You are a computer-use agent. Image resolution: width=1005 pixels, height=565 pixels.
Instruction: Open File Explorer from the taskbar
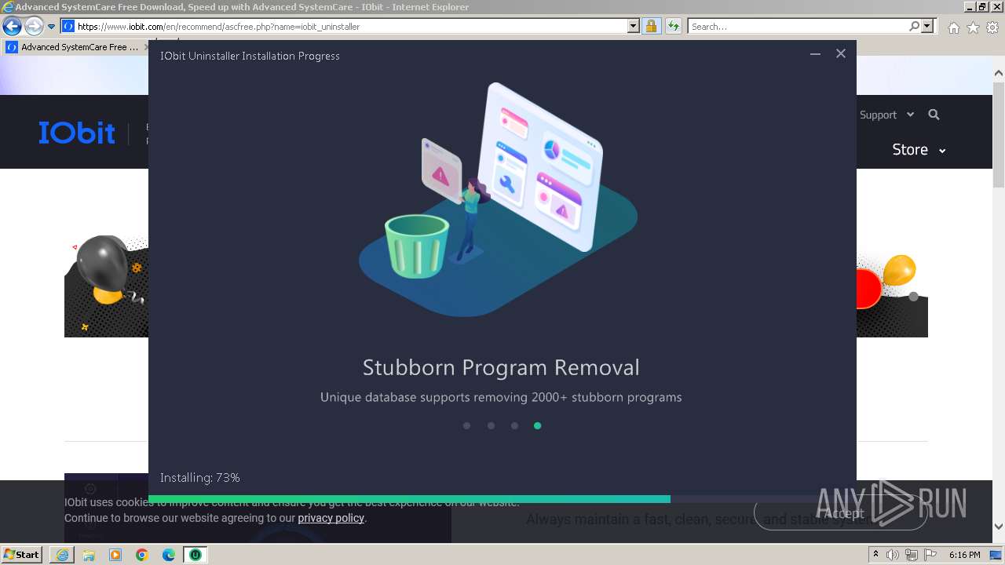pos(89,555)
